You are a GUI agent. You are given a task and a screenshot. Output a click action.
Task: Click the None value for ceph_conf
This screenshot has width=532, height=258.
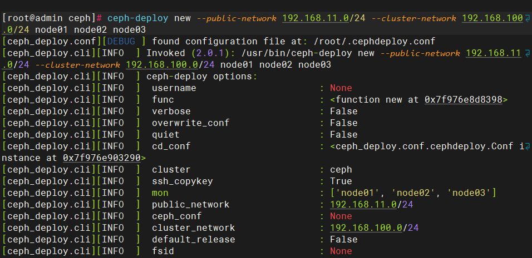341,216
